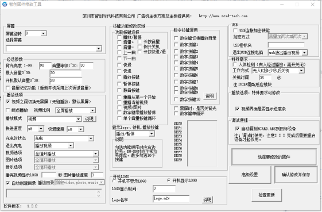The image size is (322, 212).
Task: Click the 选择要修改的固件 button
Action: click(274, 157)
